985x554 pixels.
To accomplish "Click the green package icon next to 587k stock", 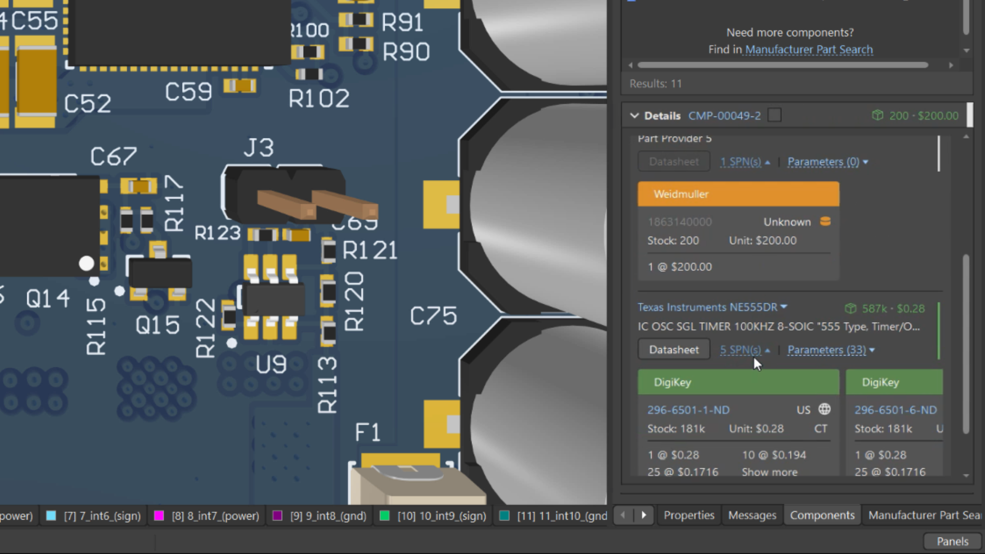I will [850, 308].
